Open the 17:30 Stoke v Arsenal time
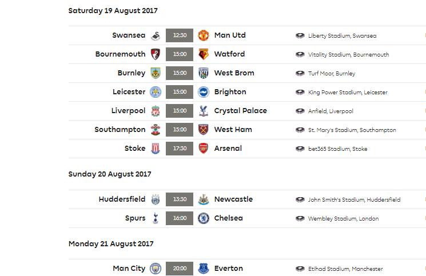 180,149
